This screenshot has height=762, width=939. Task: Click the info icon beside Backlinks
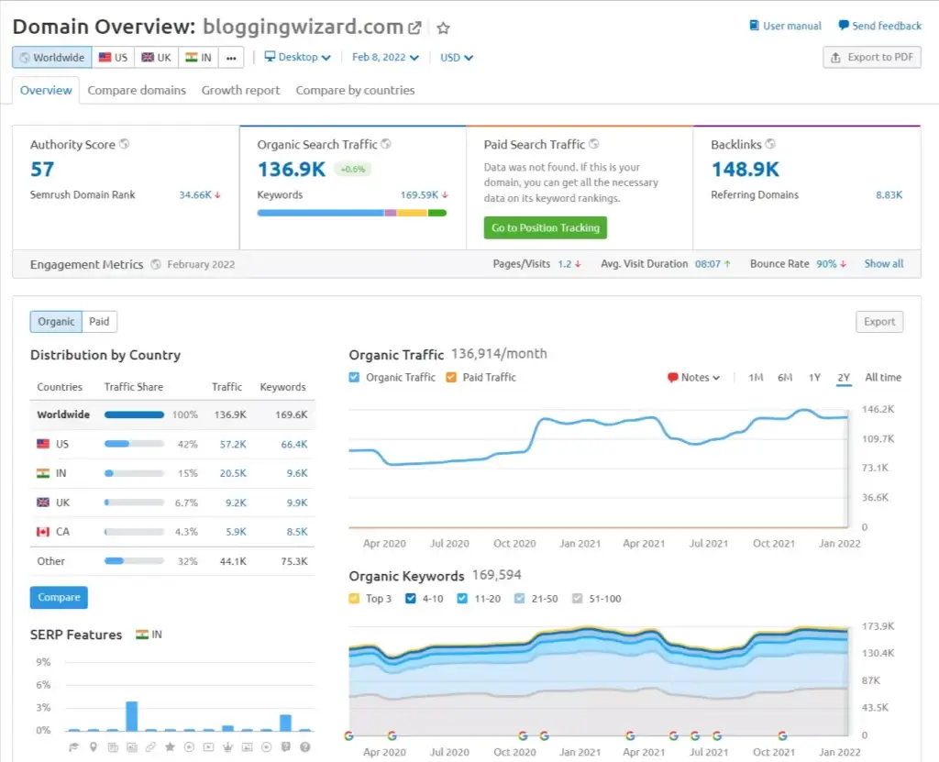coord(770,144)
